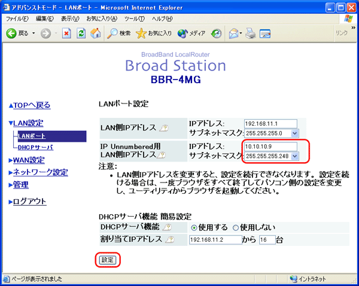This screenshot has height=286, width=359.
Task: Click the Windows flag logo in menu bar
Action: coord(348,19)
